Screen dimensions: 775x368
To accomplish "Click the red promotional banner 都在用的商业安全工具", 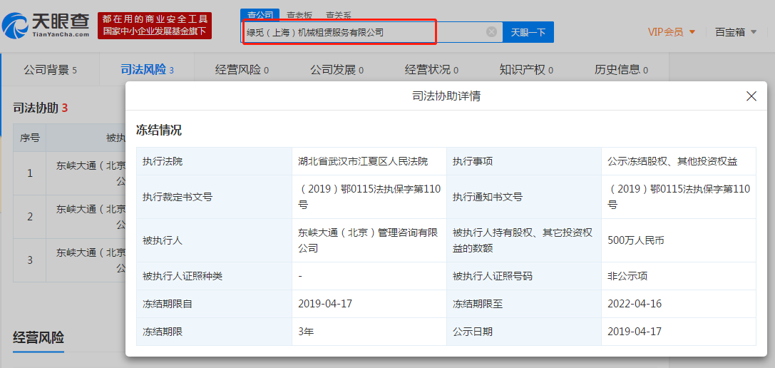I will point(155,26).
